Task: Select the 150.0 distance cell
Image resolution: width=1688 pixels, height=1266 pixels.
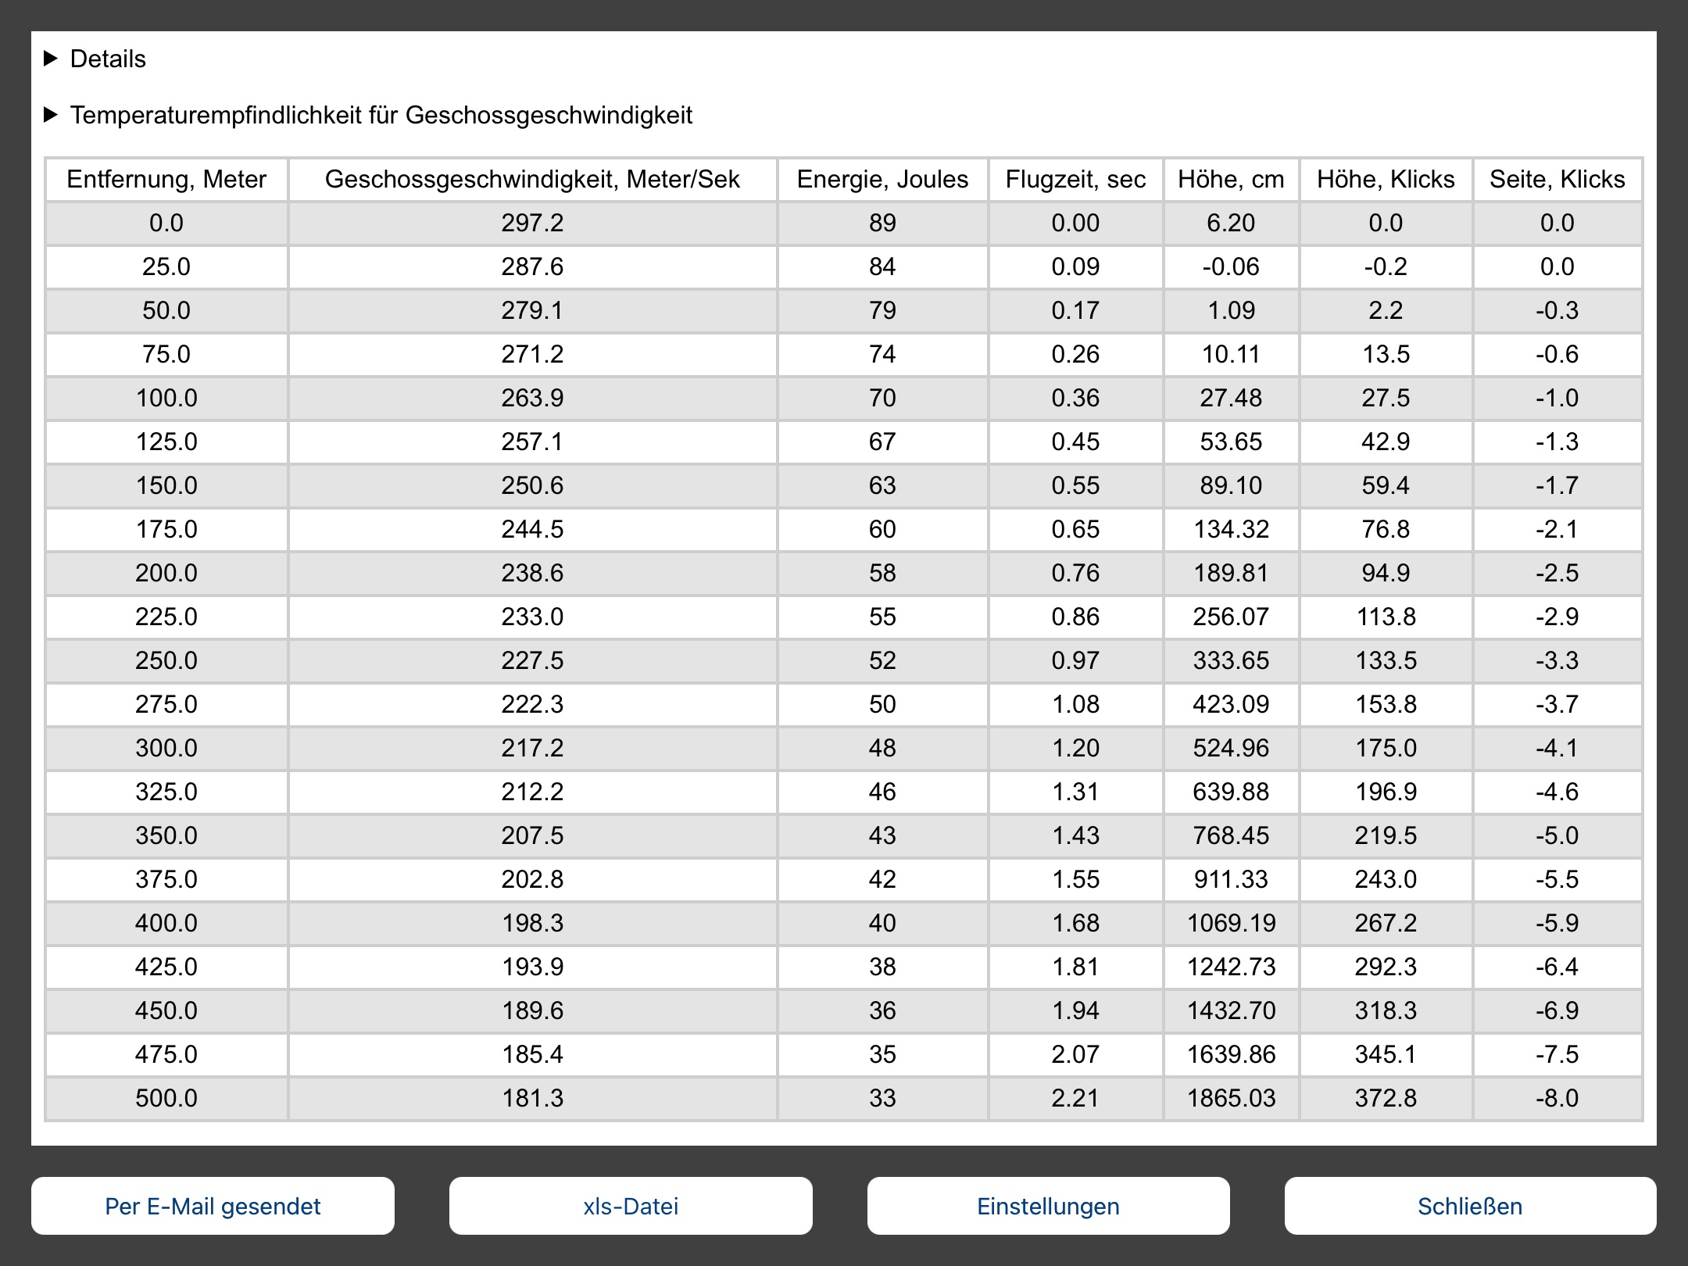Action: click(166, 485)
